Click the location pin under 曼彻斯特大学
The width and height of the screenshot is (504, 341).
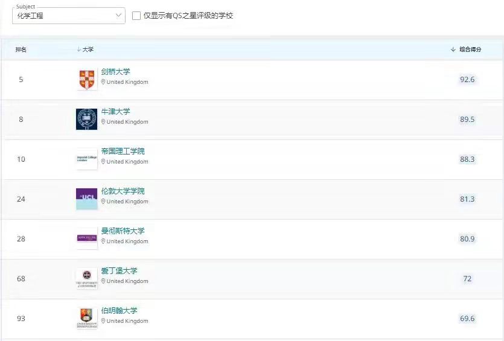coord(103,241)
